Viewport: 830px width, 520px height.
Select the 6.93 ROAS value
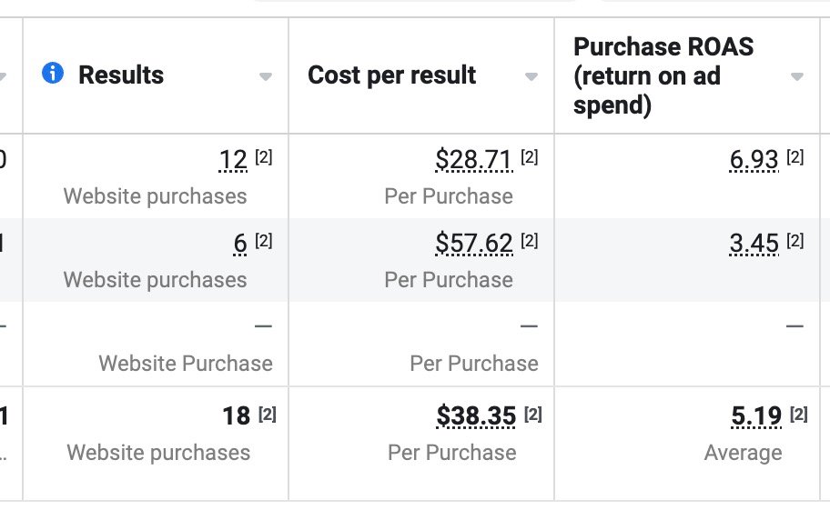[754, 161]
